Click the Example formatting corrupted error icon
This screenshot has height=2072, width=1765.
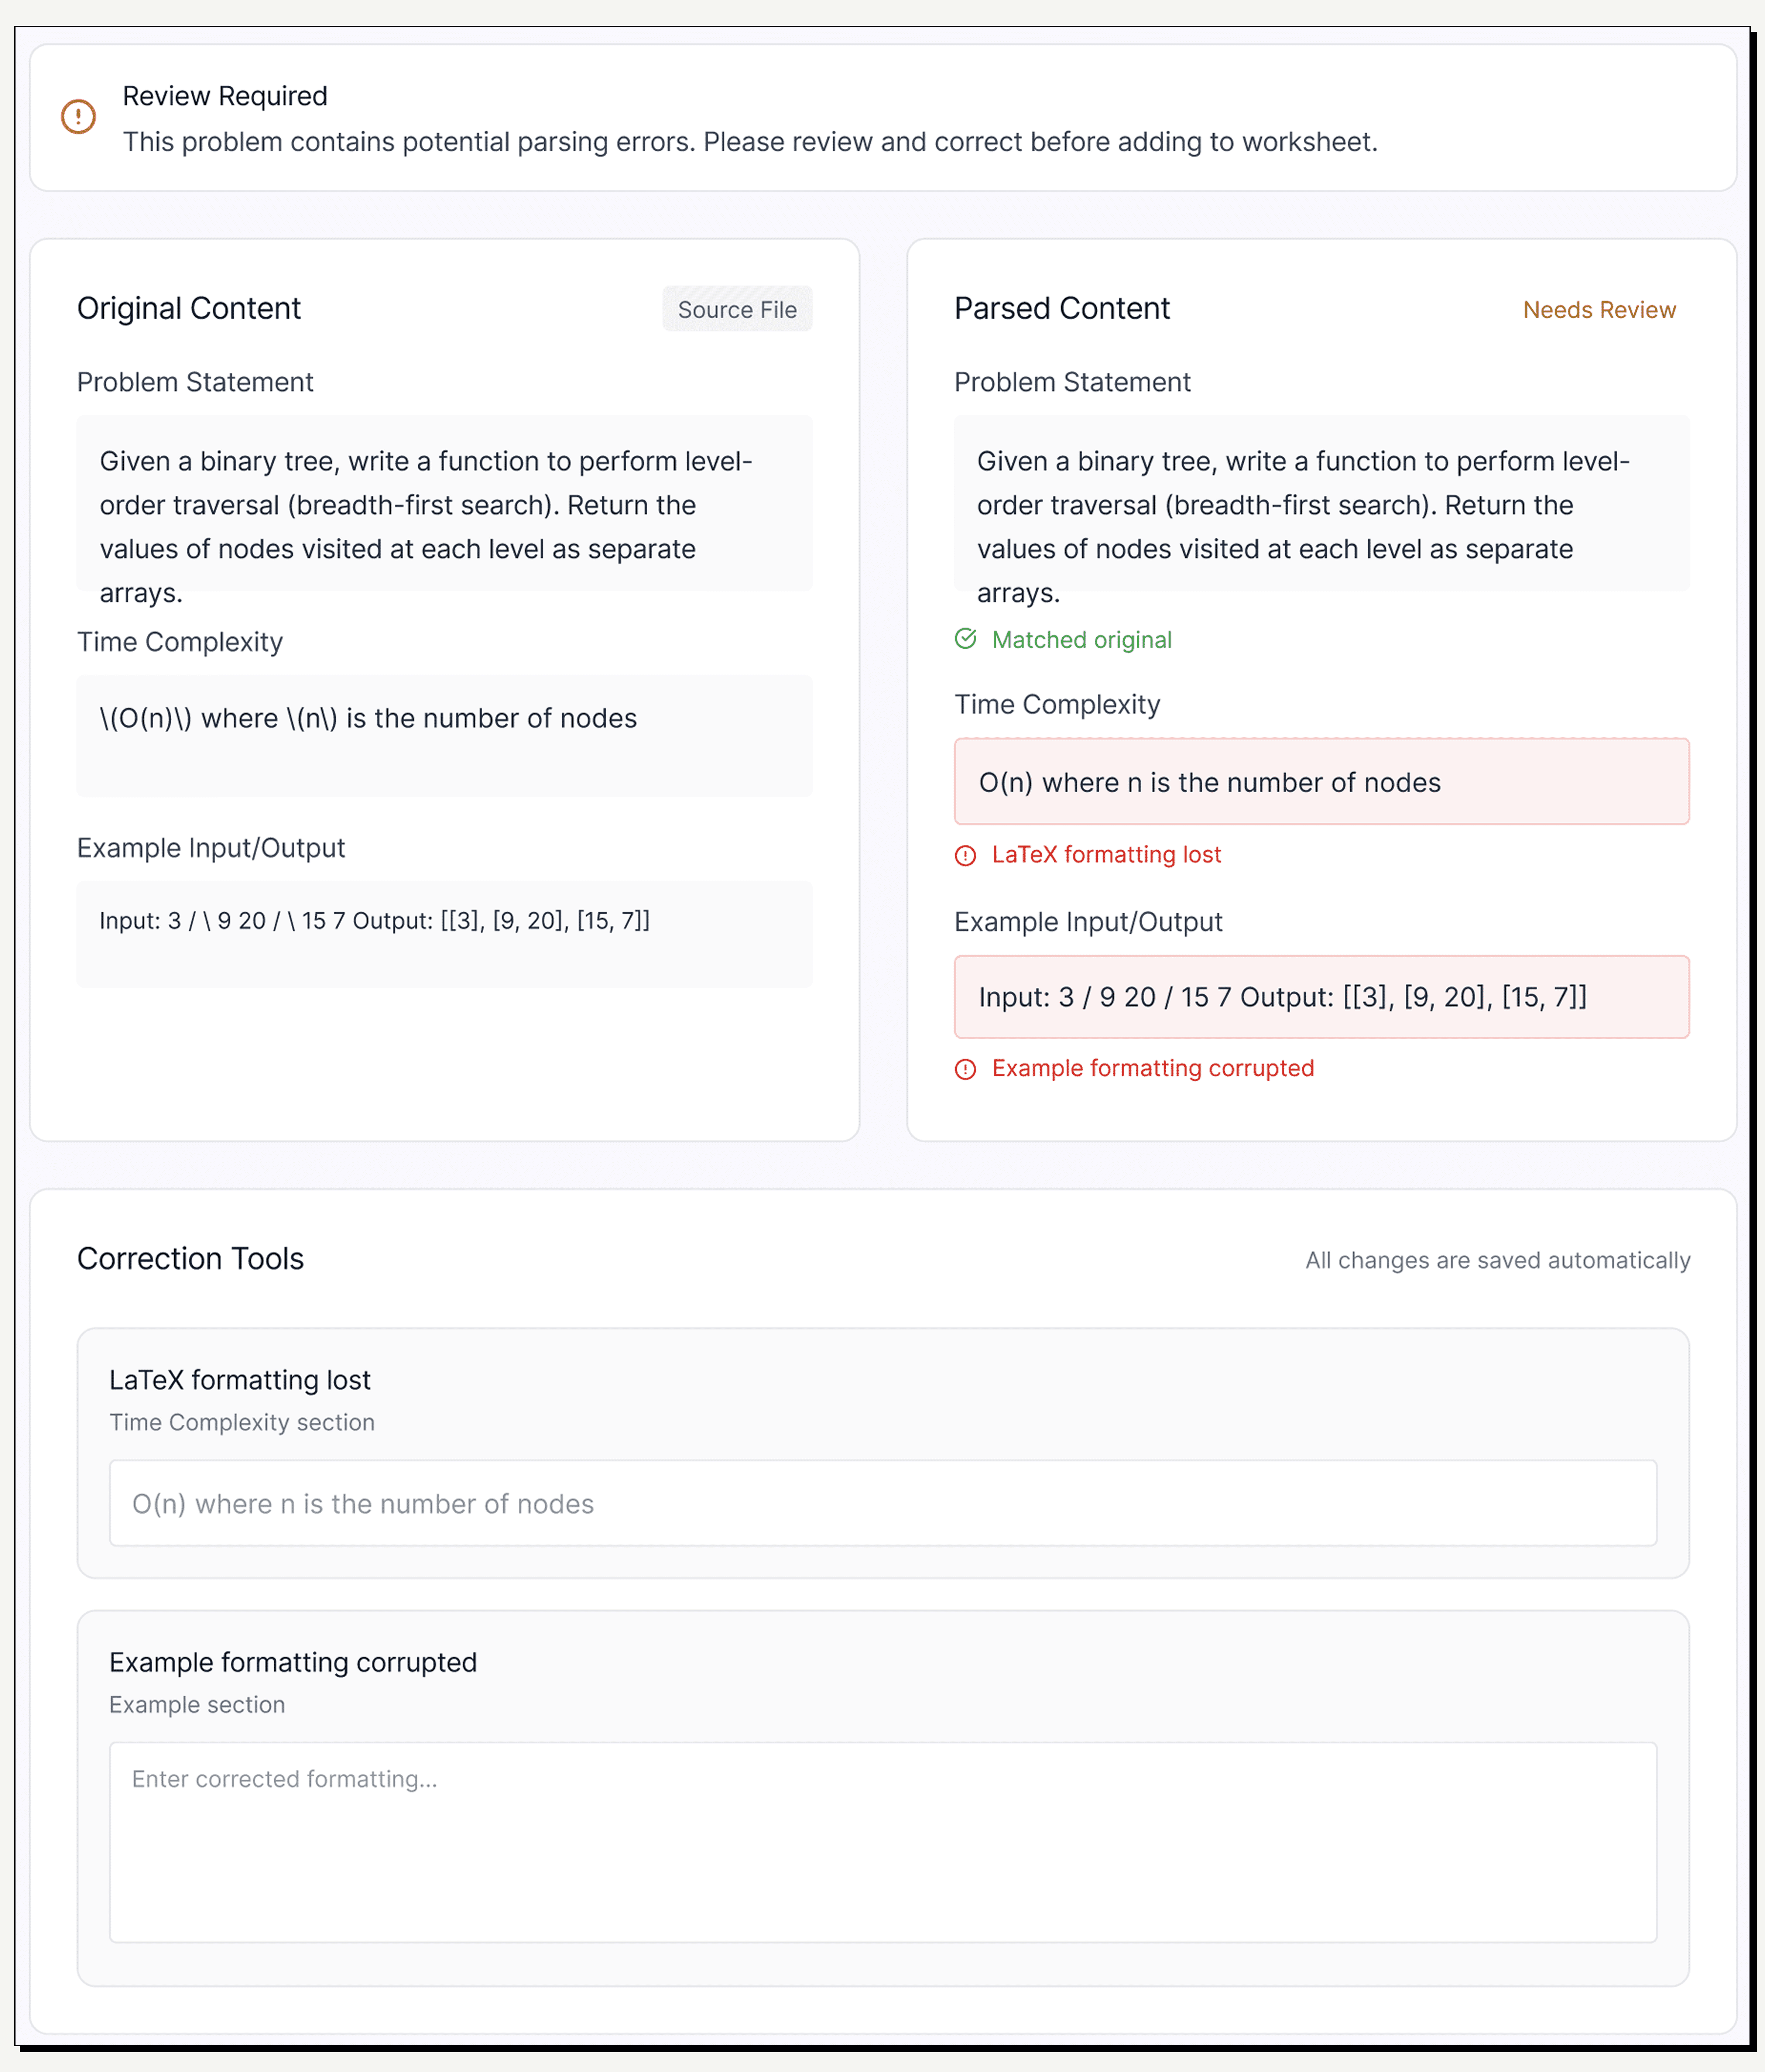(965, 1069)
